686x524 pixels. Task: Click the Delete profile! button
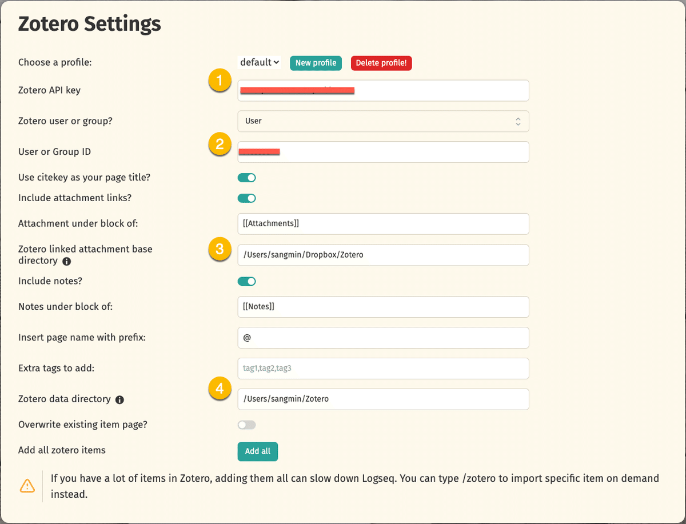tap(381, 63)
